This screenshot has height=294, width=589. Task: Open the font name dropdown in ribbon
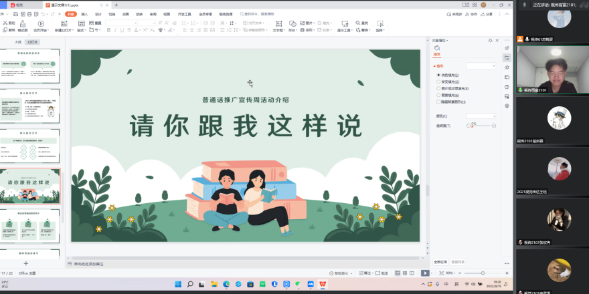pos(131,23)
